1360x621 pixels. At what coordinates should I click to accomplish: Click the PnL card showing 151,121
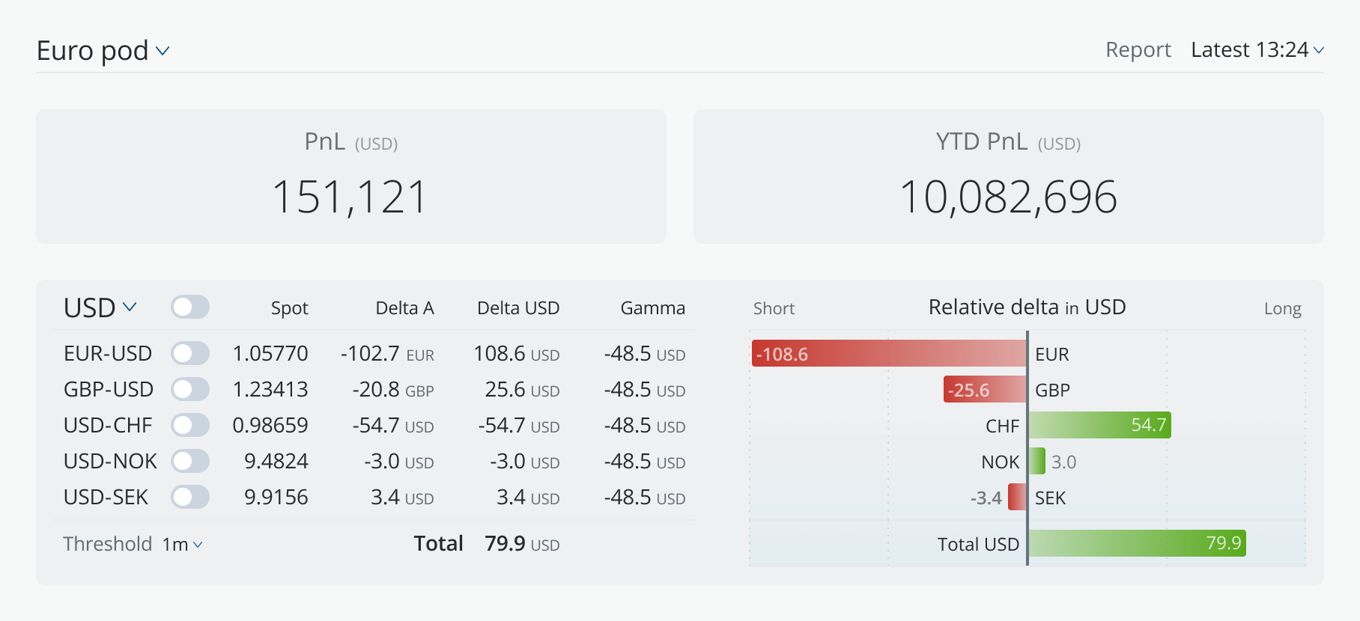pos(351,177)
